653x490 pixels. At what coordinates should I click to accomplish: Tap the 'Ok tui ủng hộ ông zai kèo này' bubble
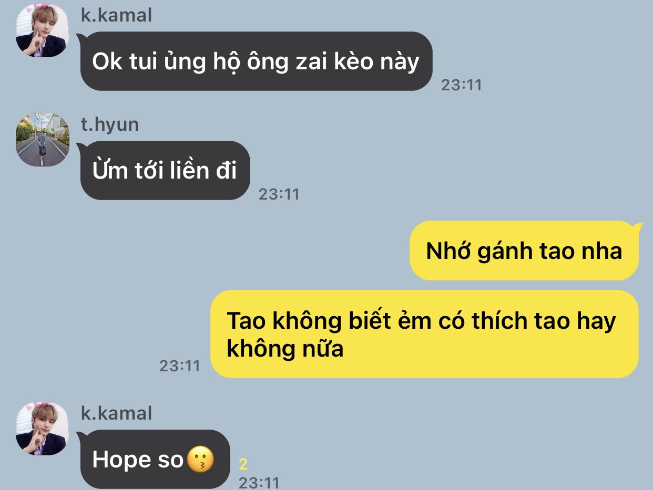(256, 61)
